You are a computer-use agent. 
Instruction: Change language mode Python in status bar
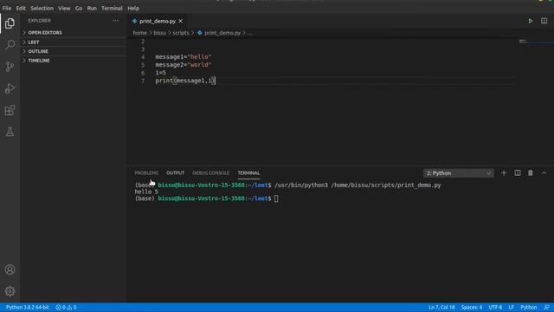529,308
